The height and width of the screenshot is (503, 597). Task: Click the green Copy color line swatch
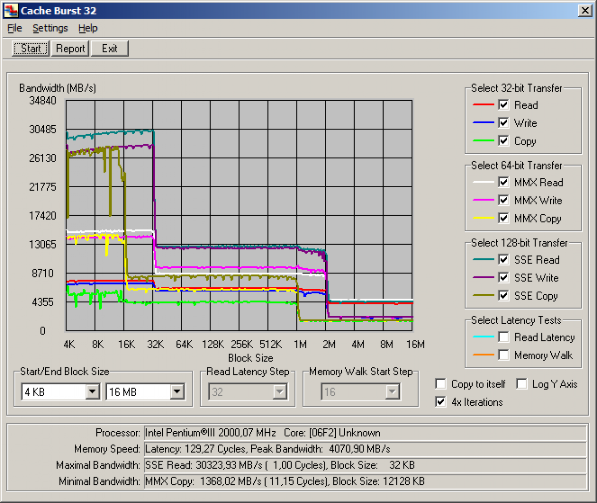[x=483, y=141]
